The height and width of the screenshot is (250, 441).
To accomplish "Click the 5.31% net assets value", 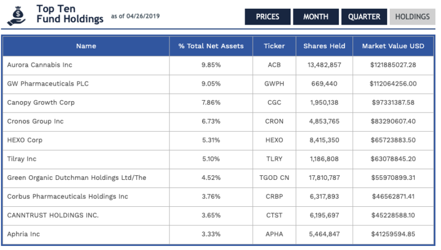I will (211, 140).
